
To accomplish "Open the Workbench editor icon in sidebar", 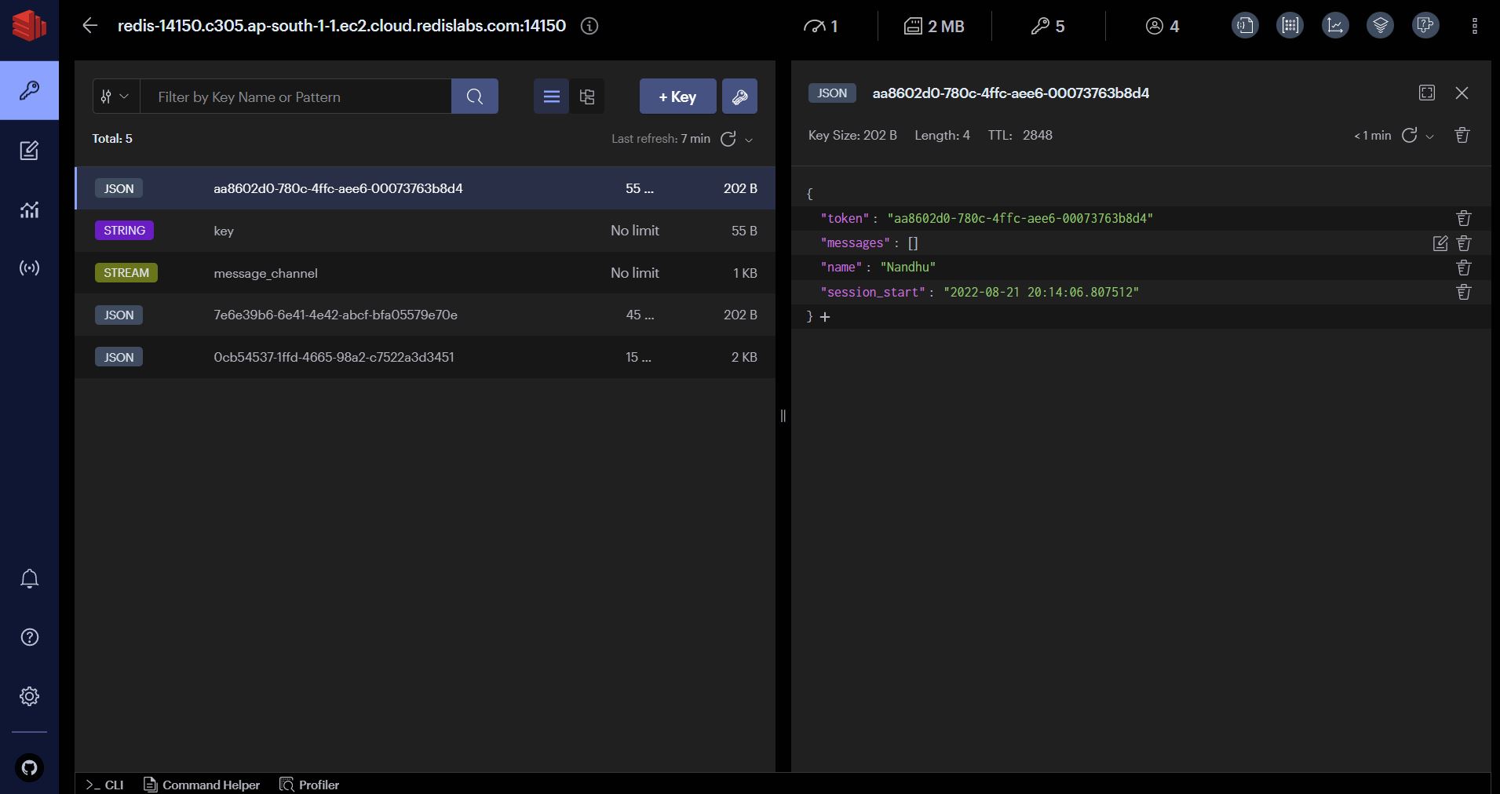I will point(29,151).
